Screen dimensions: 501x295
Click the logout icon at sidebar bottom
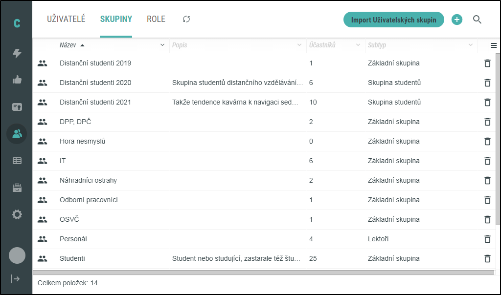pos(16,278)
